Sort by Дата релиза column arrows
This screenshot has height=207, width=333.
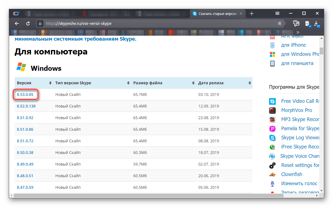click(250, 83)
